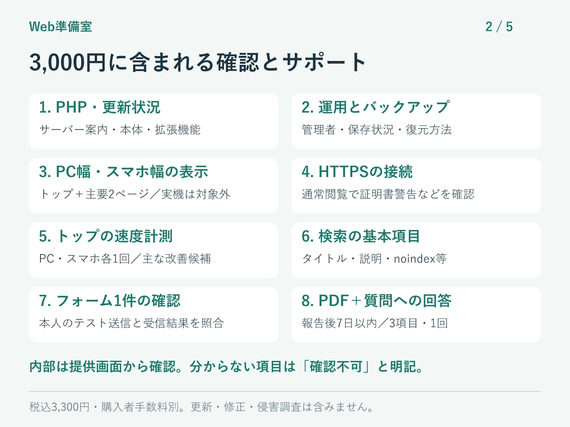Click the 'トップ＋主要2ページ／実機は対象外' text

(135, 194)
